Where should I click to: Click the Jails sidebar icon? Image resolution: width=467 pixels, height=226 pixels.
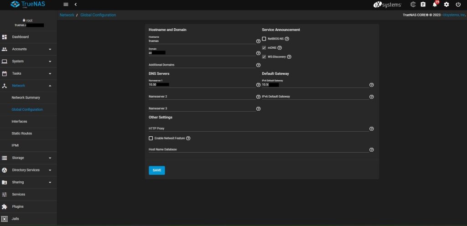click(x=5, y=219)
